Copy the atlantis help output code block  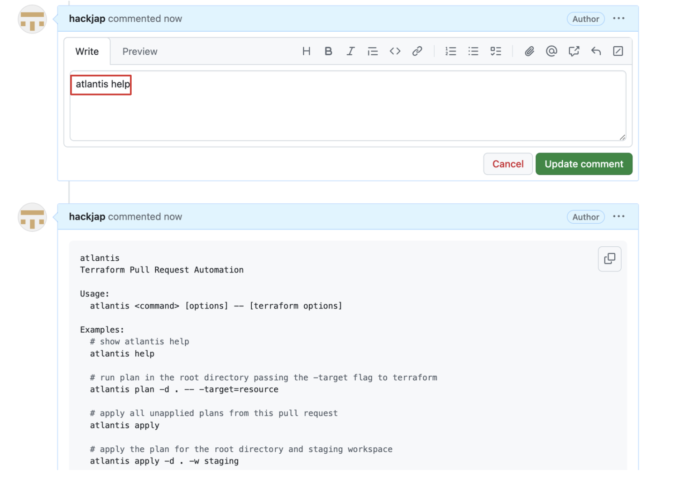click(x=609, y=259)
